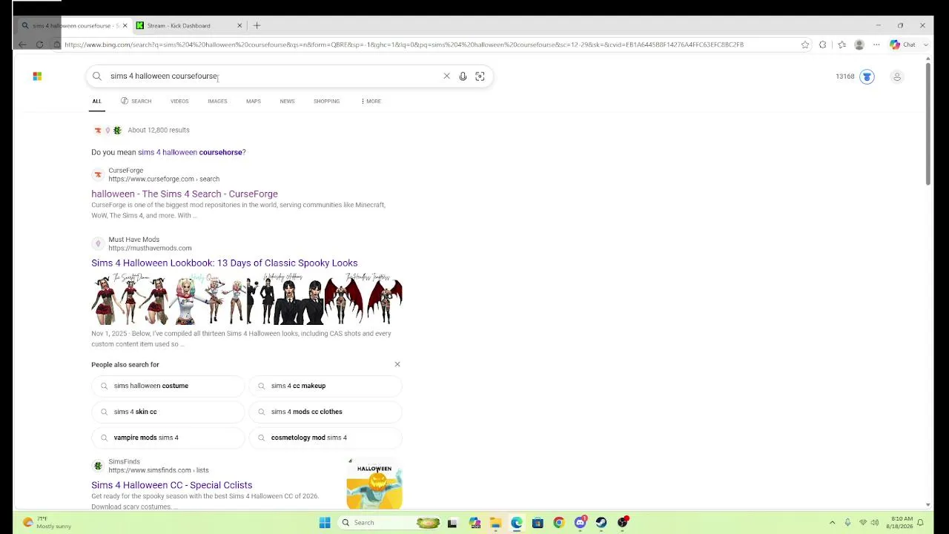The image size is (949, 534).
Task: Open the Bing account profile icon
Action: 897,76
